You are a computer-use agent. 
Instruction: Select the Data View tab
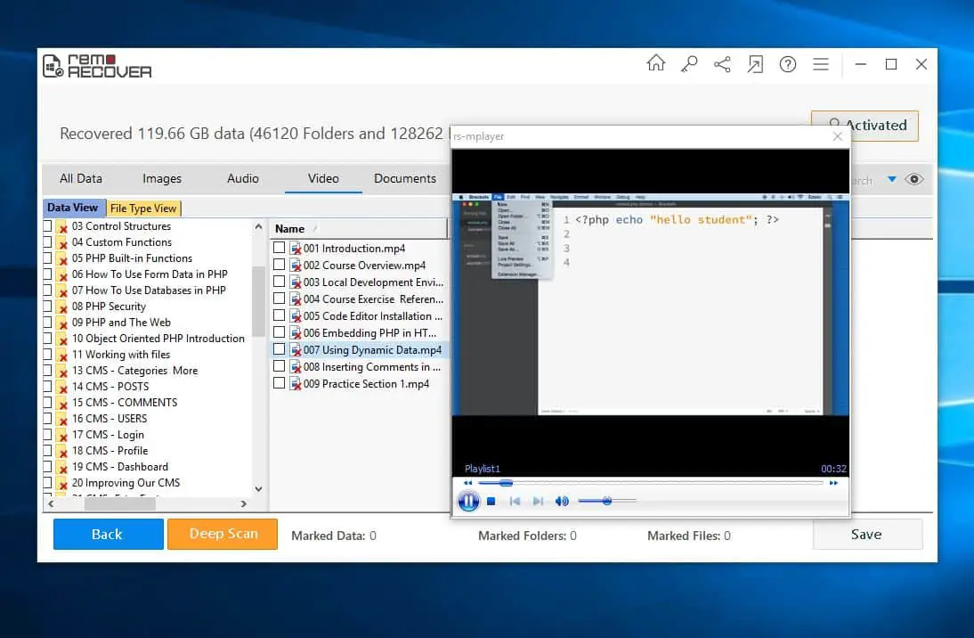click(73, 208)
